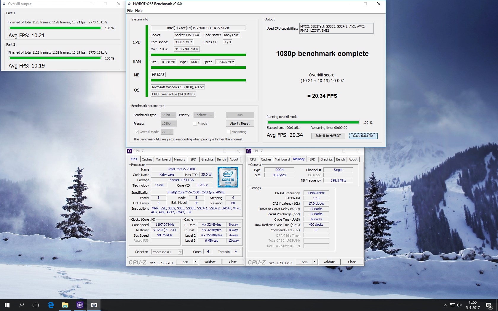Switch to CPU tab in right CPU-Z
The image size is (498, 311).
coord(253,159)
